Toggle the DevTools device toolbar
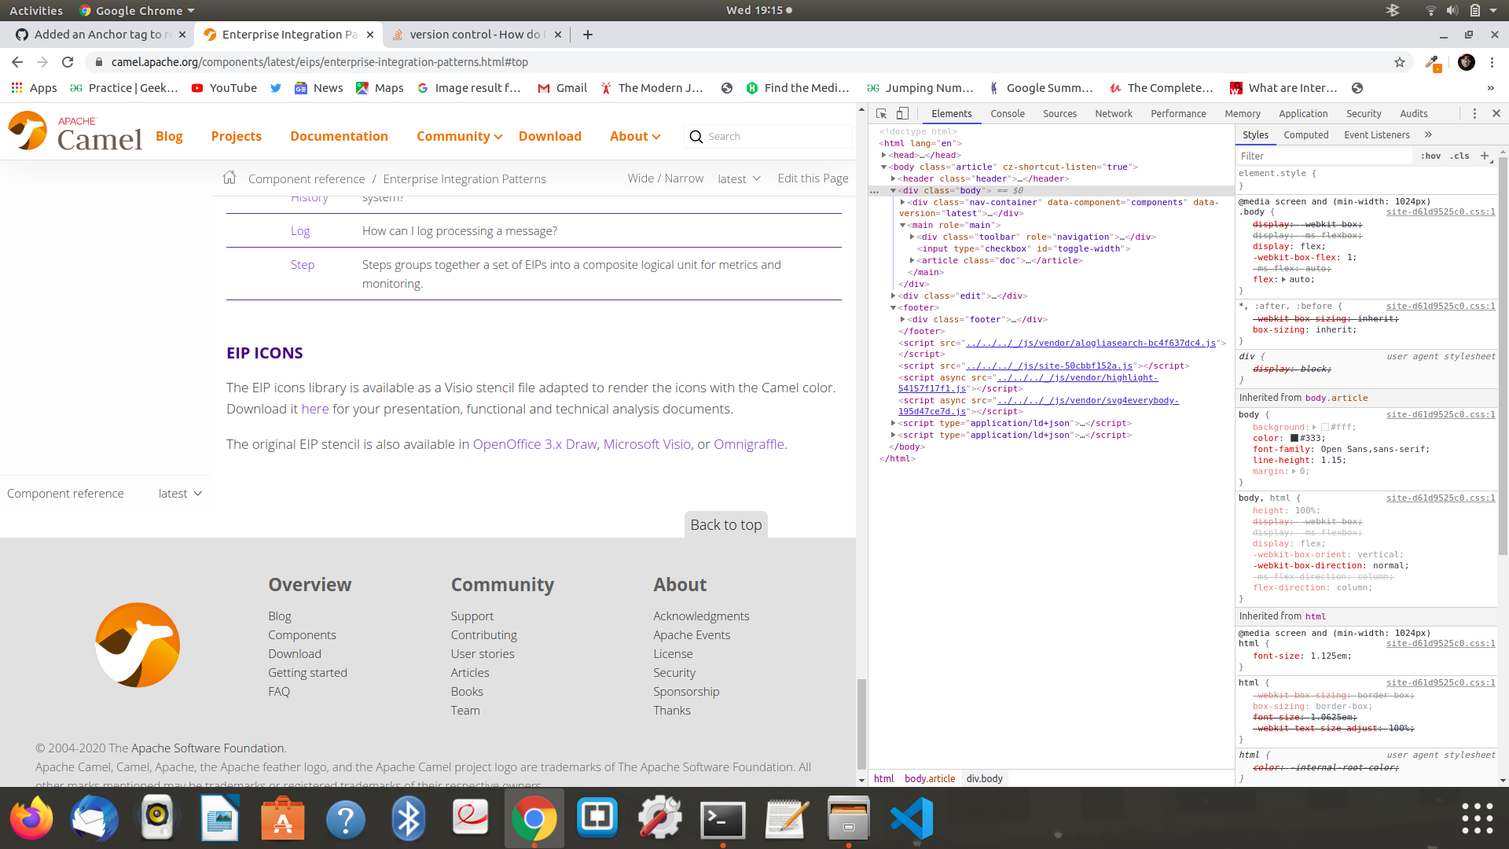1509x849 pixels. coord(902,113)
